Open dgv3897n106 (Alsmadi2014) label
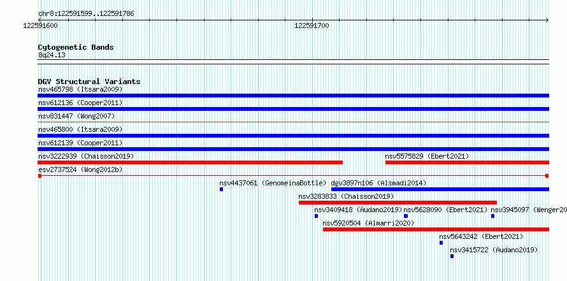The width and height of the screenshot is (567, 281). click(378, 183)
